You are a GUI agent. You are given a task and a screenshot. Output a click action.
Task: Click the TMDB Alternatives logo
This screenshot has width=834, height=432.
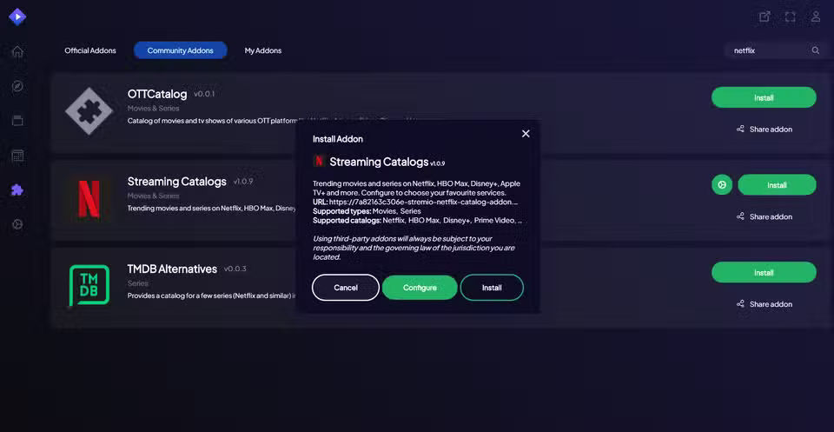(89, 286)
